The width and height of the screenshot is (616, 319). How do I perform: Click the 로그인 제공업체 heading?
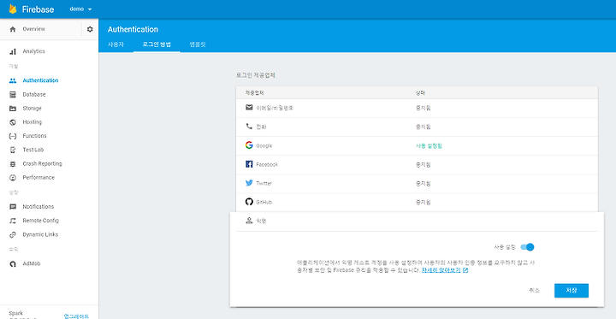click(255, 75)
